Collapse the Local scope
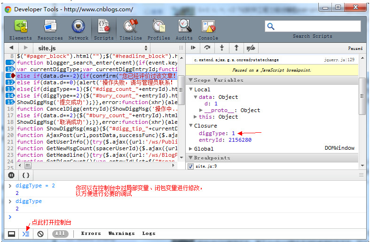 191,89
